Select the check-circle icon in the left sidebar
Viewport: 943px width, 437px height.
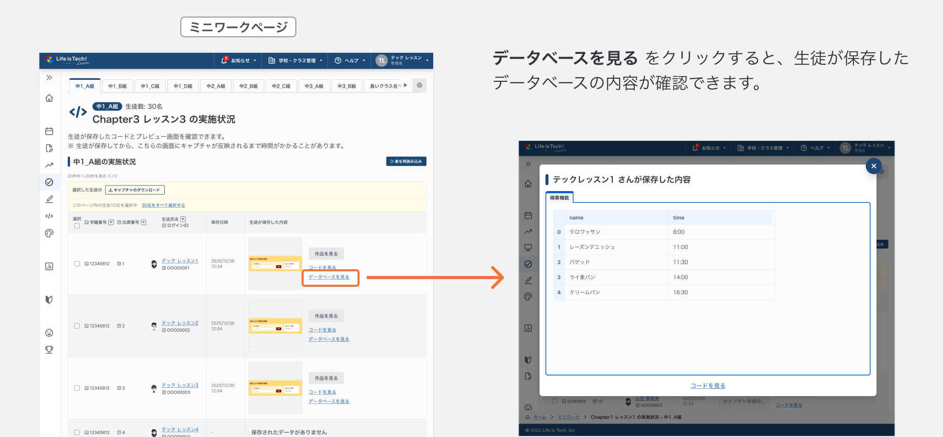49,182
